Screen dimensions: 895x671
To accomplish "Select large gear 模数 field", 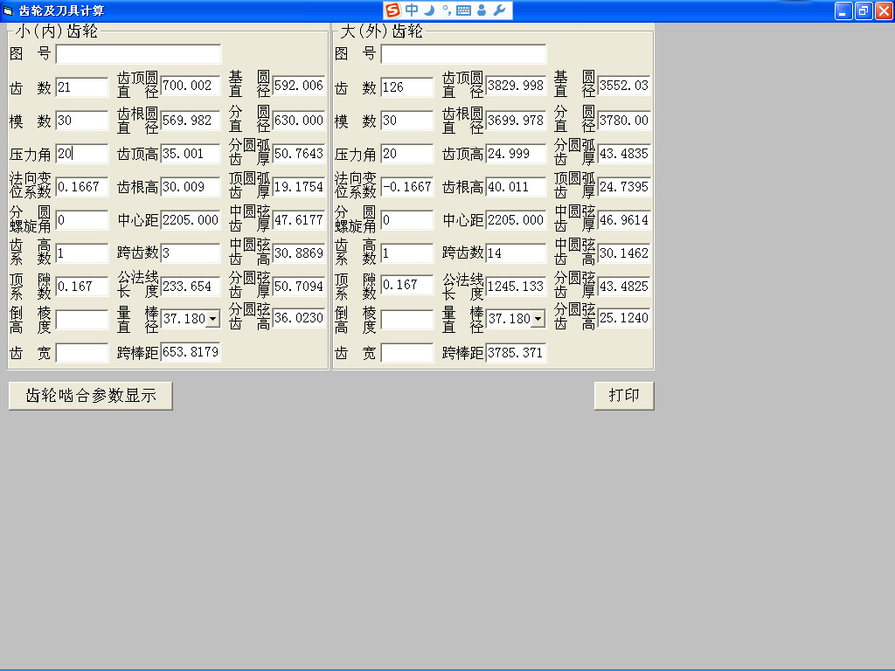I will coord(407,121).
